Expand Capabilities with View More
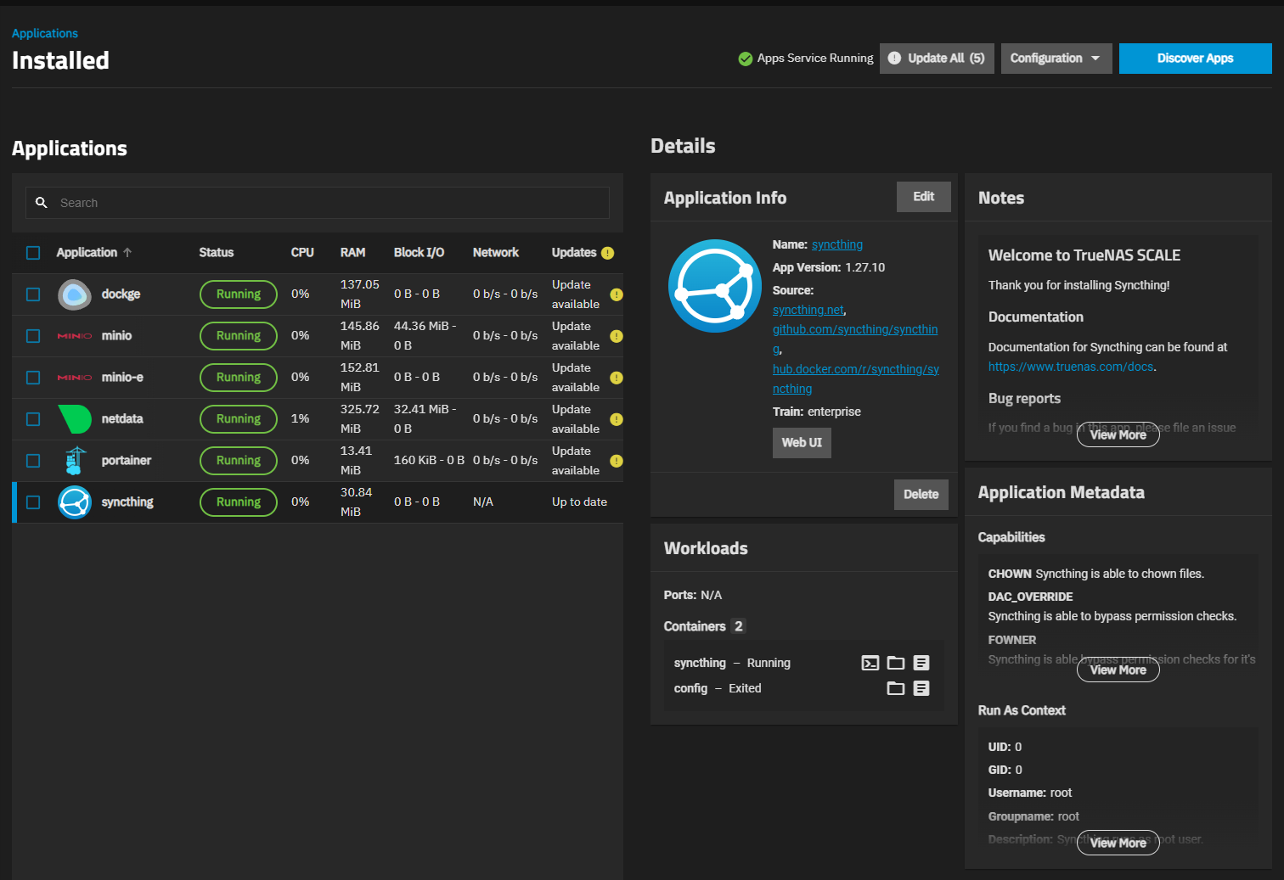The width and height of the screenshot is (1284, 880). pyautogui.click(x=1118, y=670)
